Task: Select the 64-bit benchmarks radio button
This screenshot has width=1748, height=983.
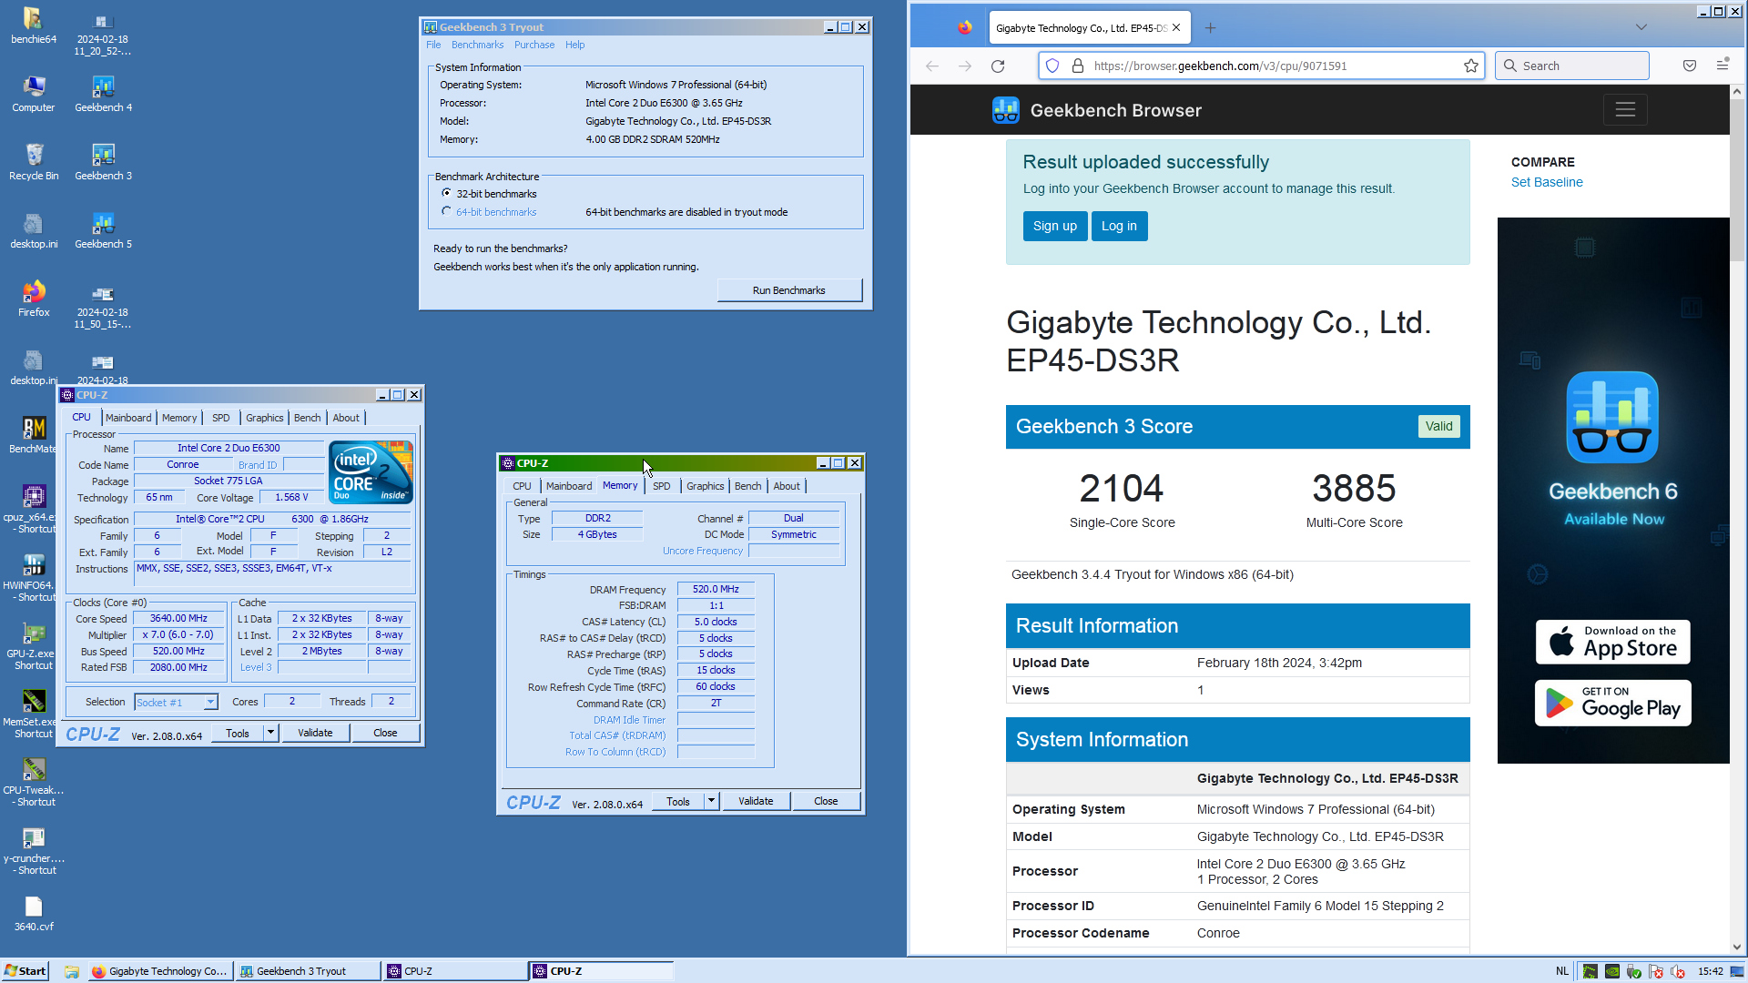Action: pyautogui.click(x=446, y=211)
